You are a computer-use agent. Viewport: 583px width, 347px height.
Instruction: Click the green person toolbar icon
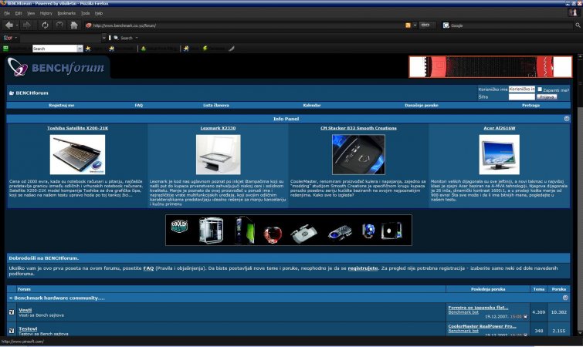click(x=143, y=49)
